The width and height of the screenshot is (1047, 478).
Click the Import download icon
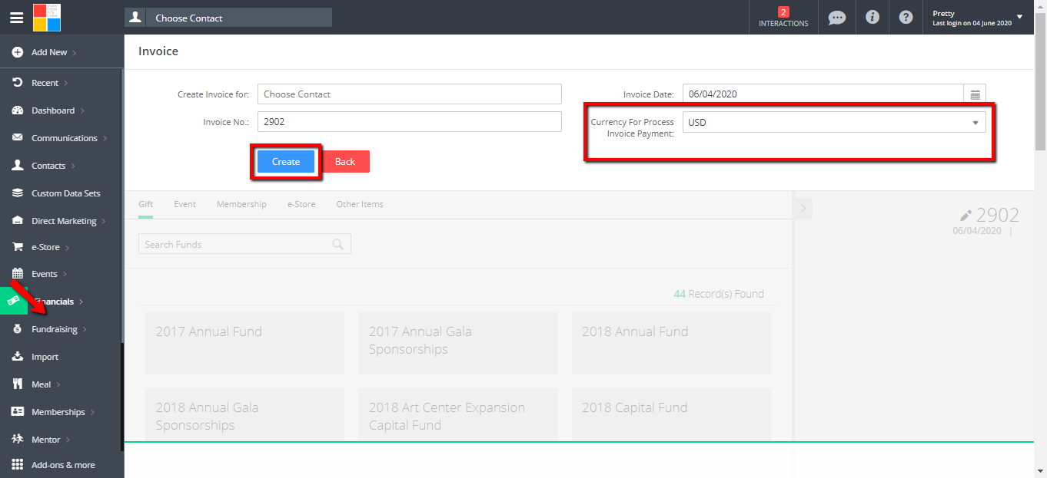(17, 357)
